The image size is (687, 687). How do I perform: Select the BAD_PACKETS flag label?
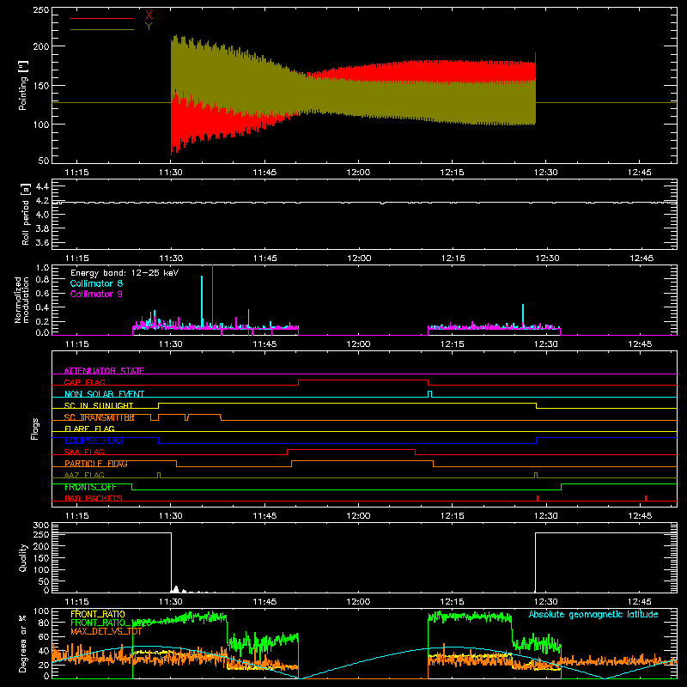(x=94, y=499)
